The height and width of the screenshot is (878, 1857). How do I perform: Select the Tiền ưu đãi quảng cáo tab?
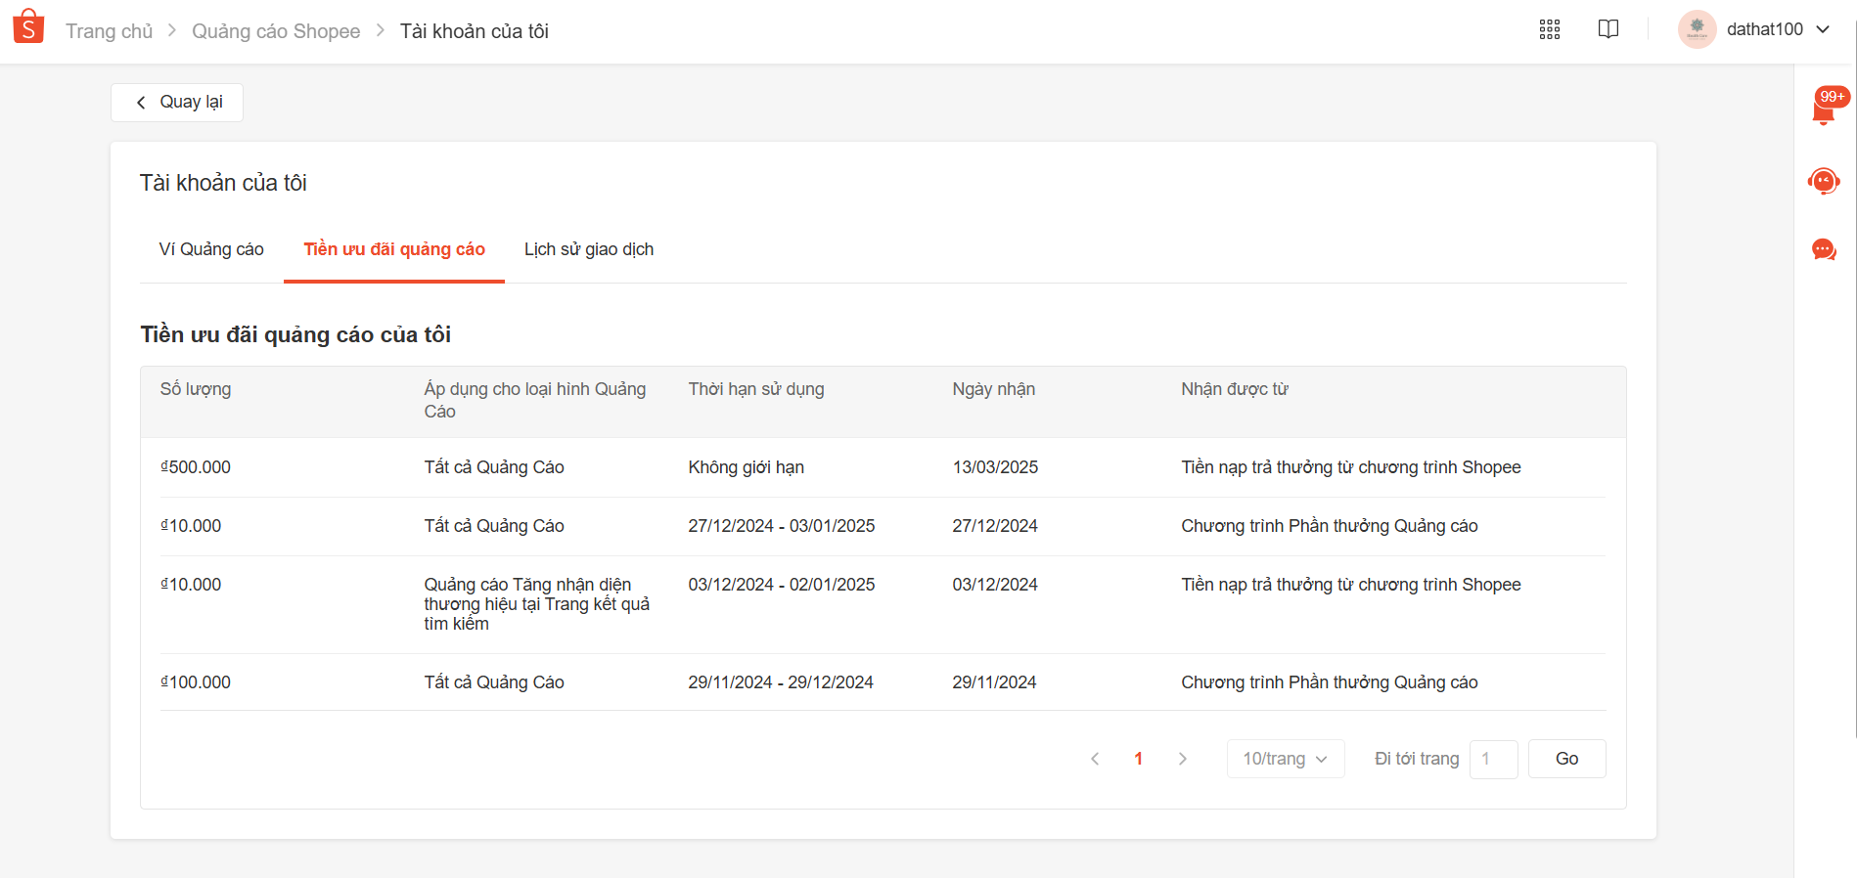point(394,249)
